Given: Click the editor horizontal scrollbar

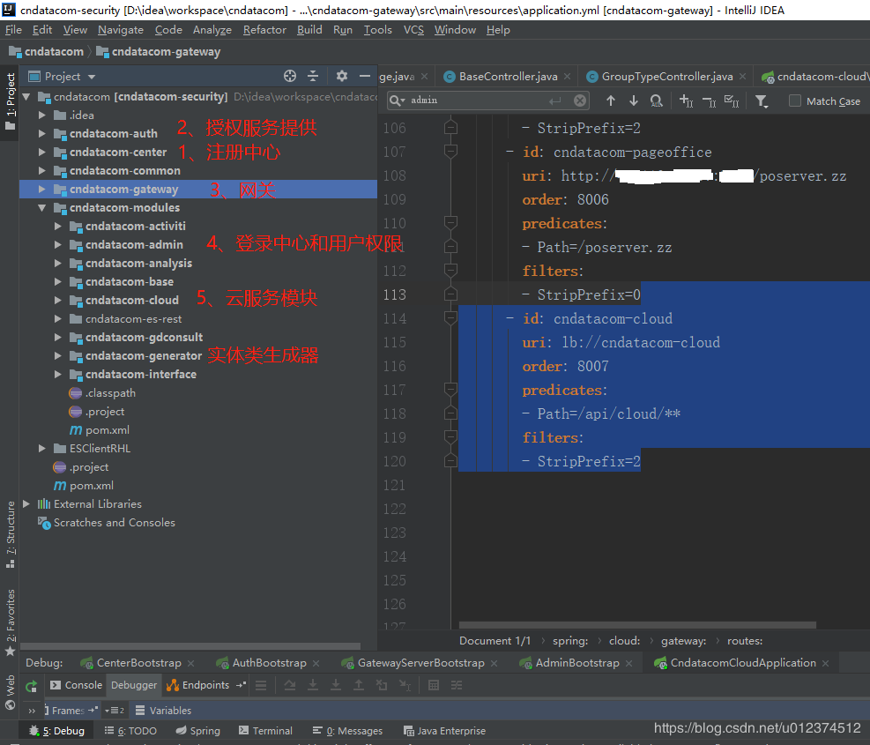Looking at the screenshot, I should pos(637,624).
